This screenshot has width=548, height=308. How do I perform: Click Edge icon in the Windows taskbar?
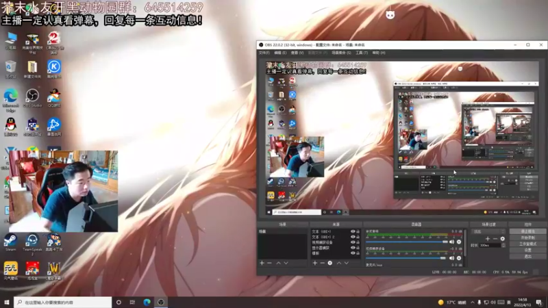[147, 302]
